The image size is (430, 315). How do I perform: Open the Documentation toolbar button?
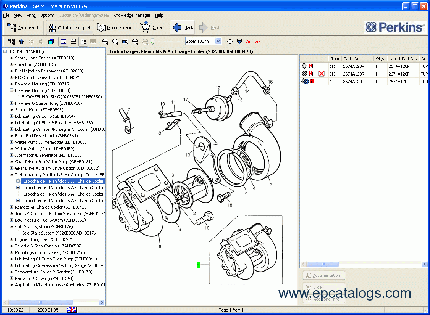pos(116,27)
